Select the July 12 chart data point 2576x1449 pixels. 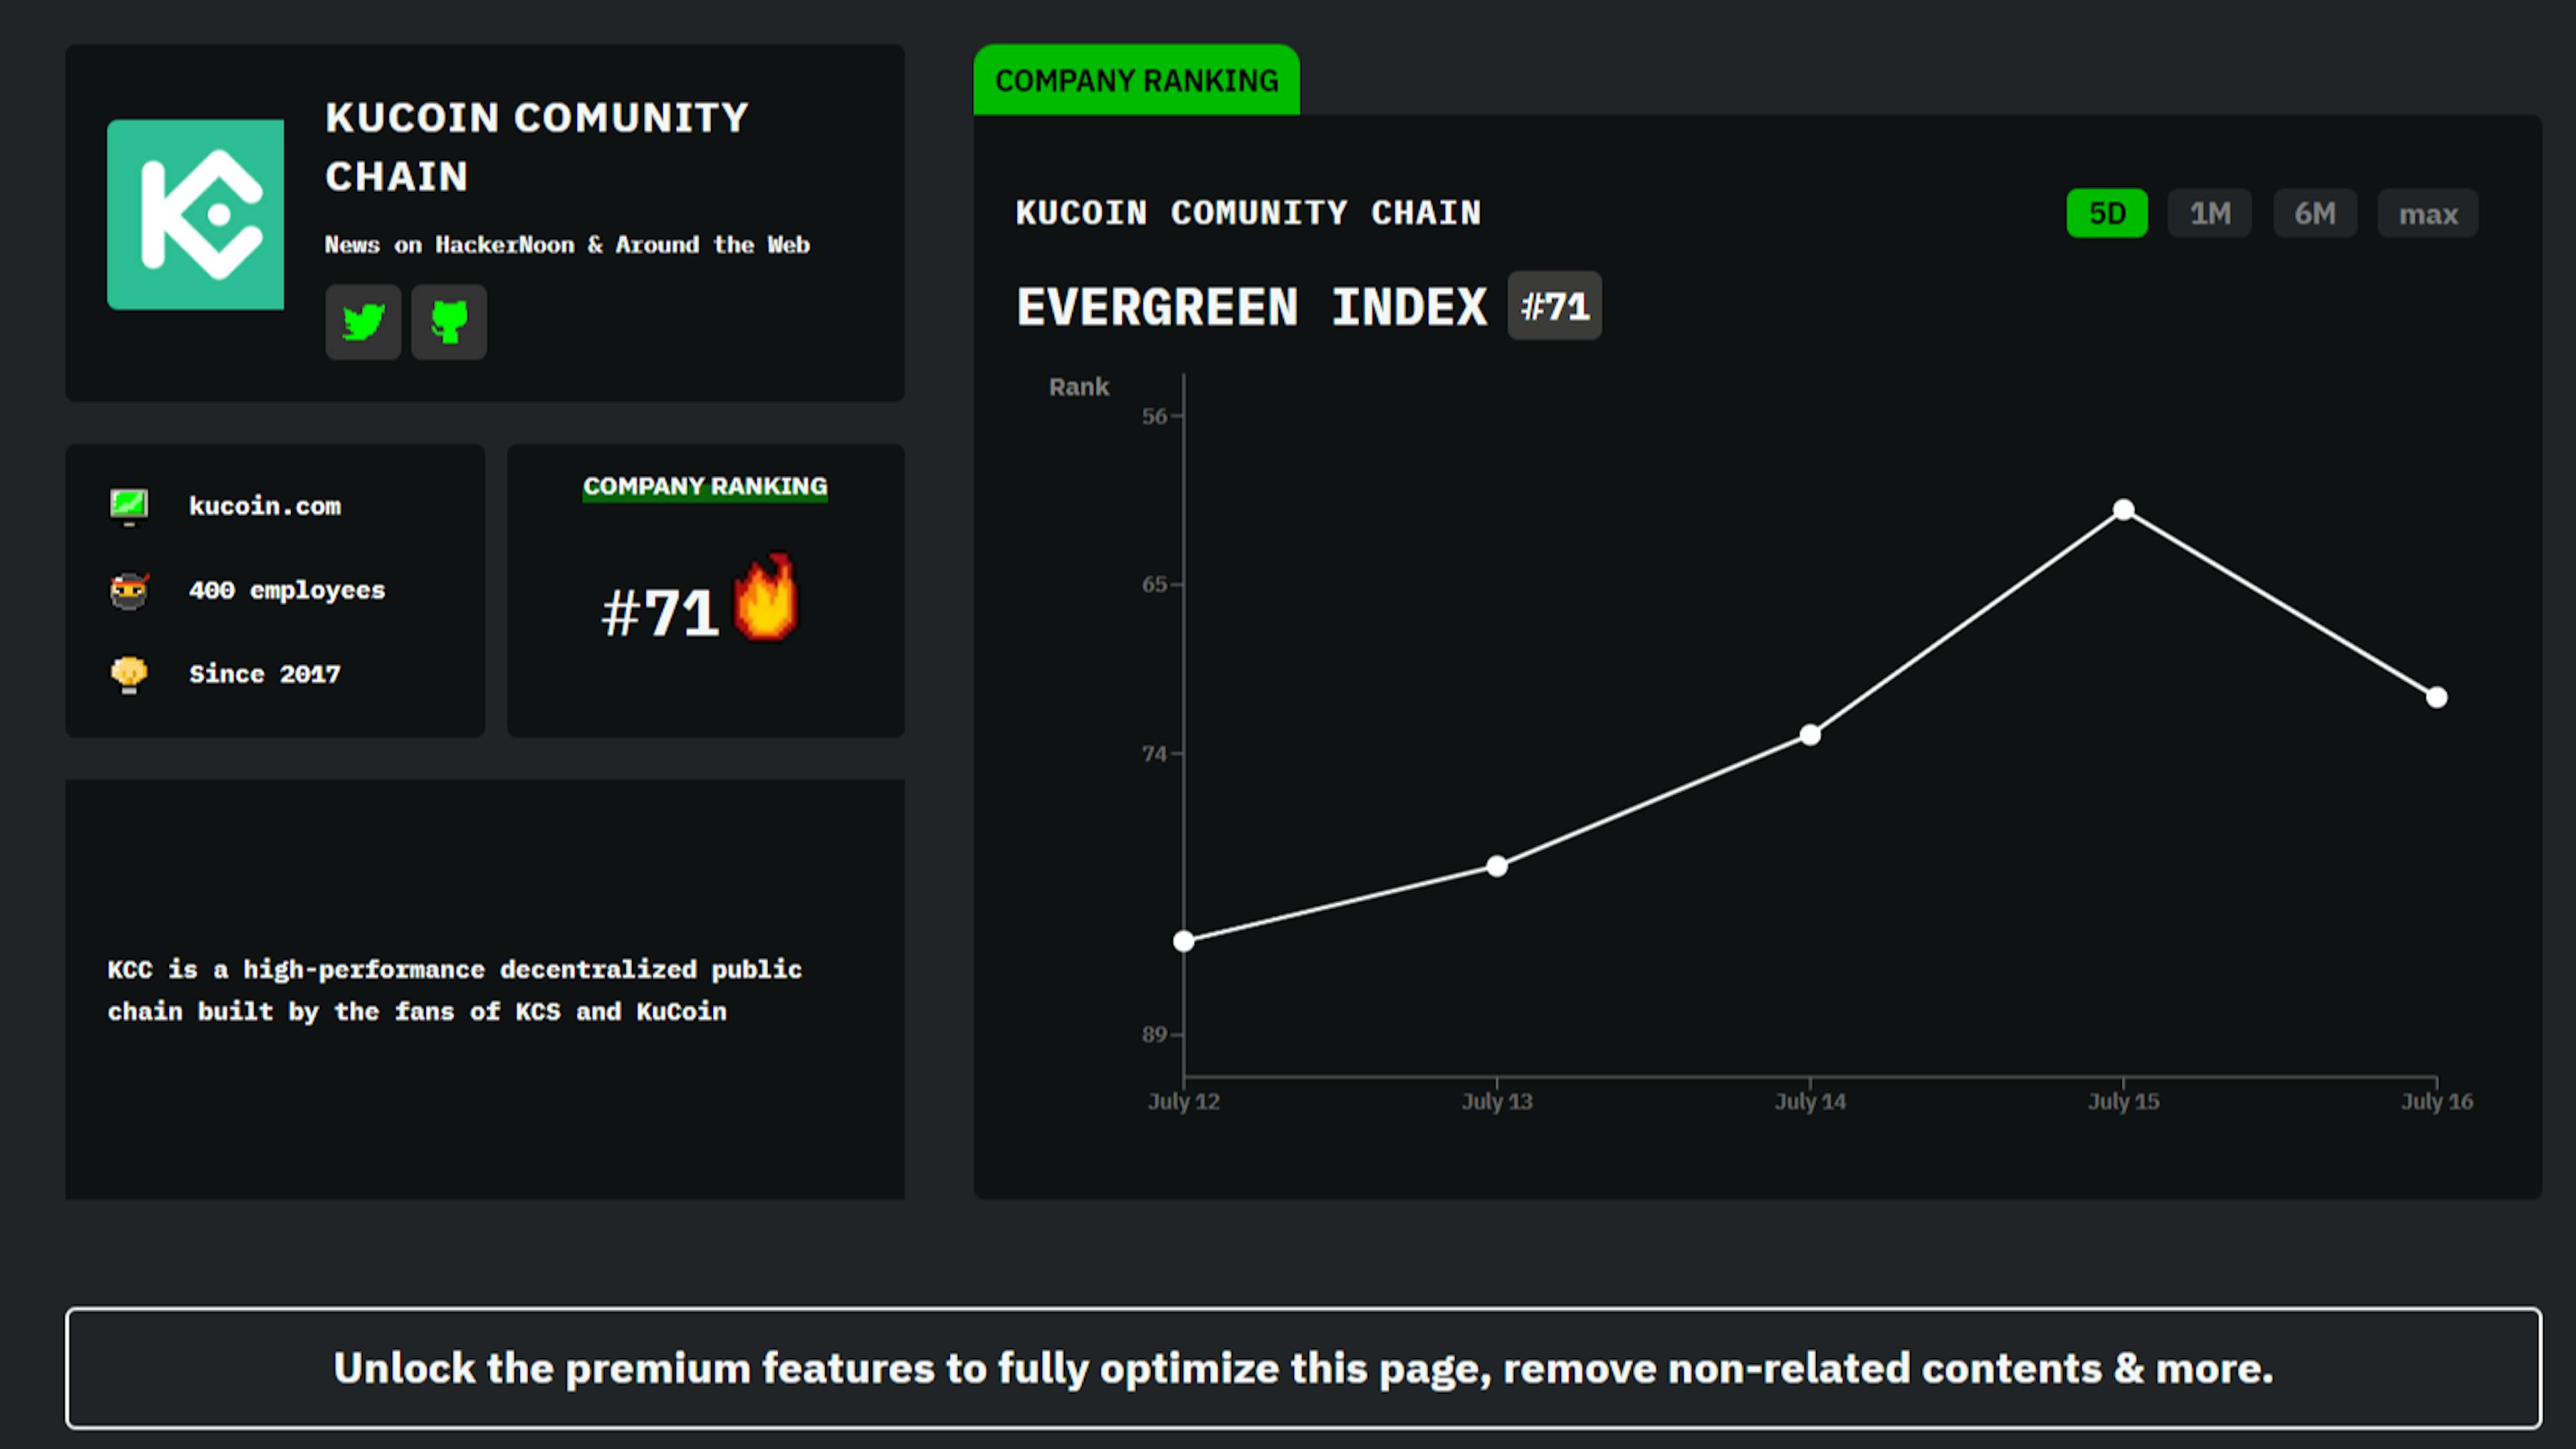click(x=1184, y=940)
